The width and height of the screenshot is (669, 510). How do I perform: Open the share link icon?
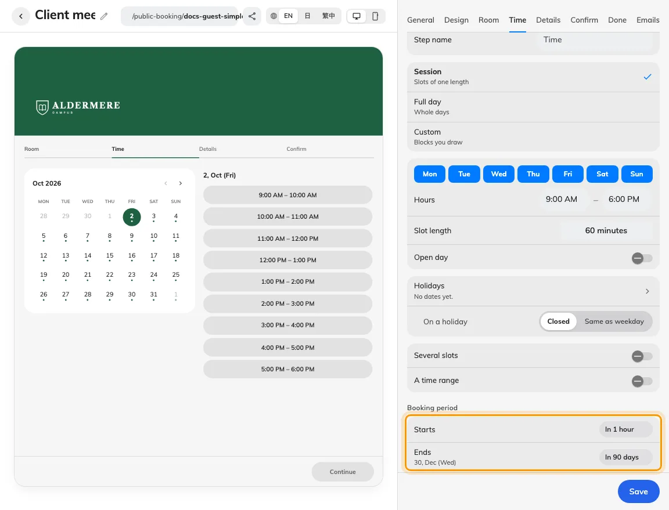(252, 16)
